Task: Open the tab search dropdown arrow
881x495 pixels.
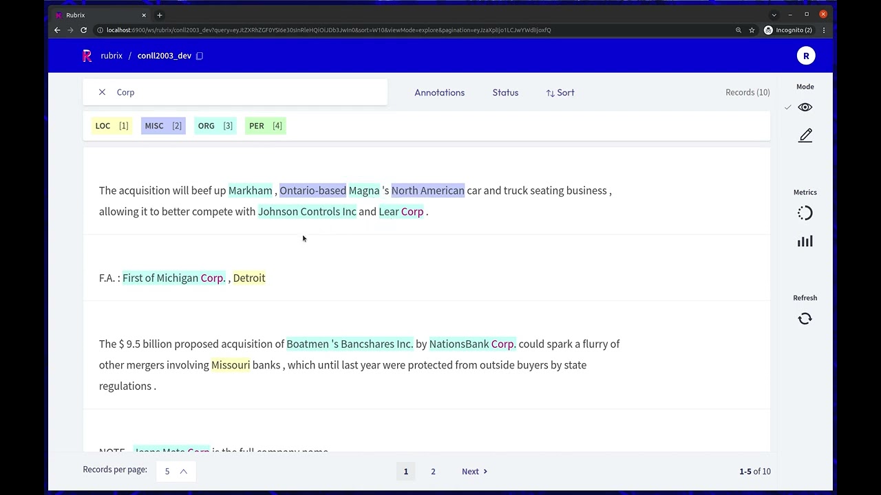Action: pyautogui.click(x=774, y=14)
